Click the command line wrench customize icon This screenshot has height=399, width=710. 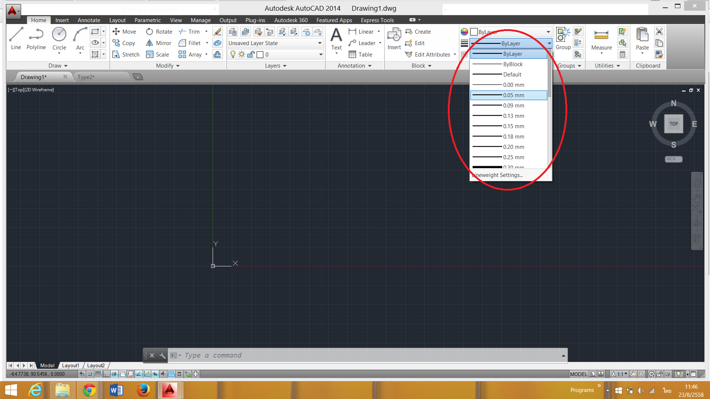pos(162,355)
